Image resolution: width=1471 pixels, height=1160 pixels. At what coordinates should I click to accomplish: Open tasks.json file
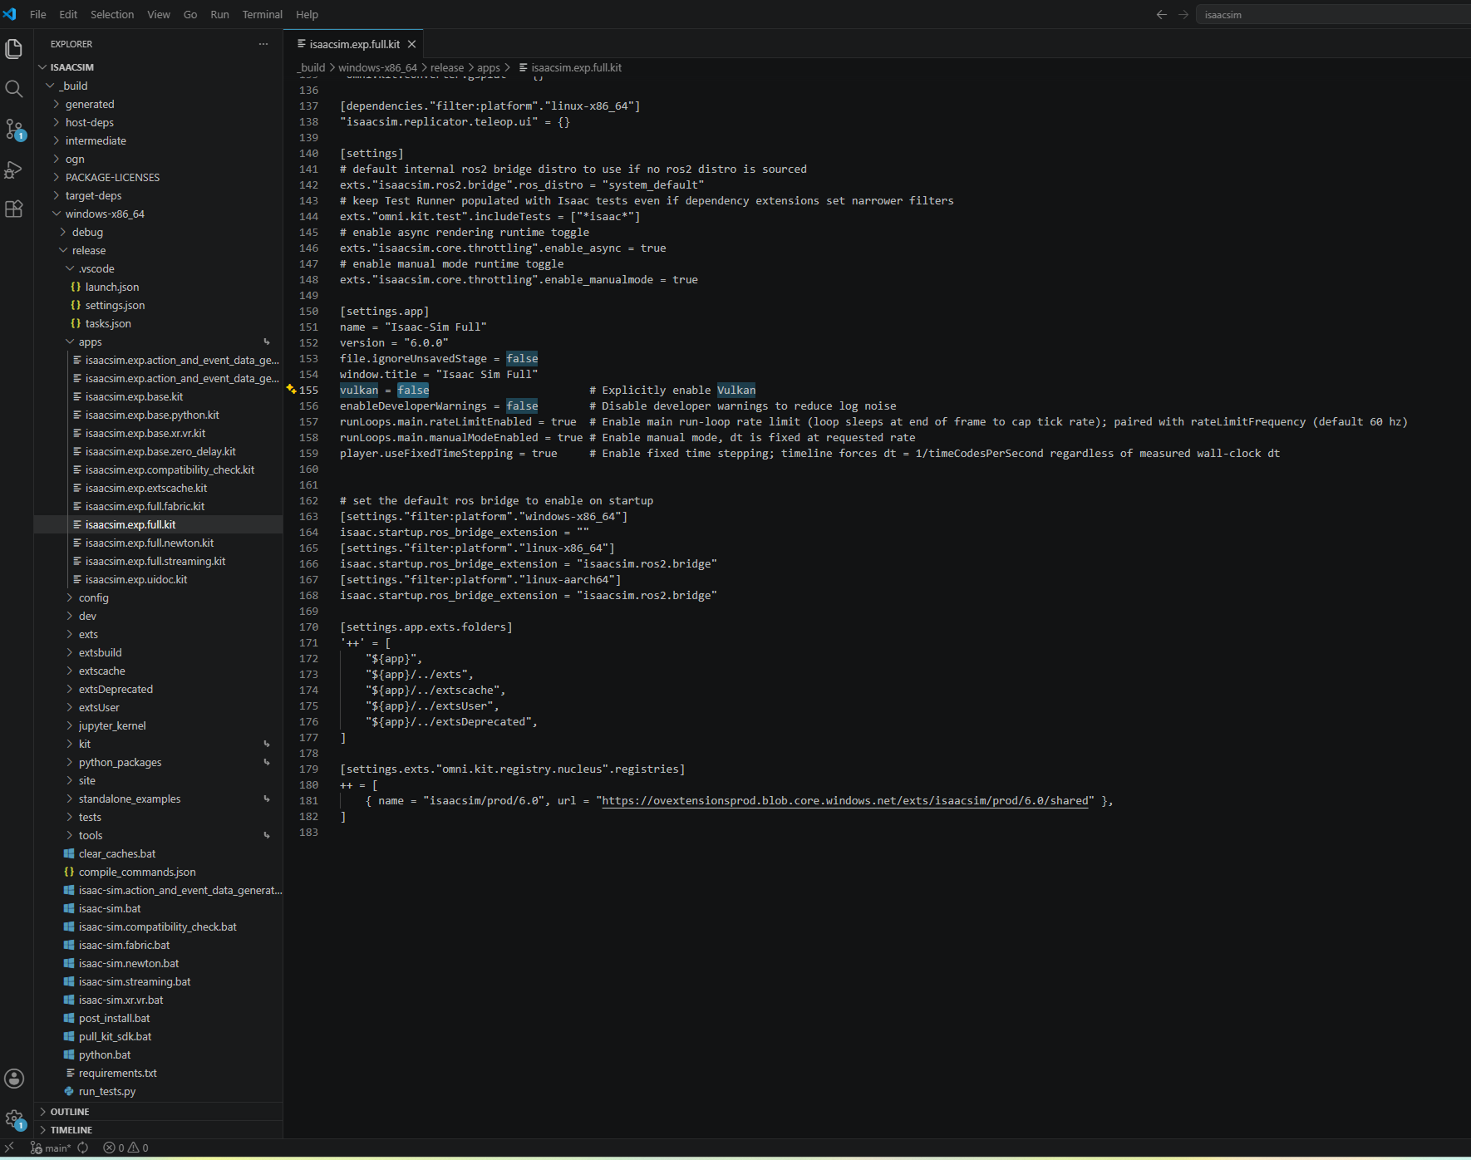click(x=108, y=323)
